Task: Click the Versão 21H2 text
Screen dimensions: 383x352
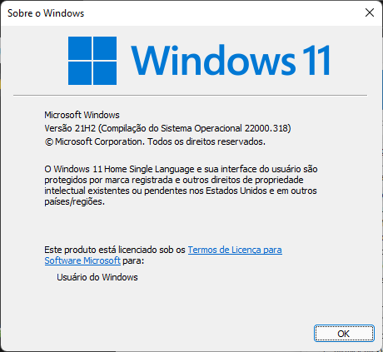Action: [70, 128]
